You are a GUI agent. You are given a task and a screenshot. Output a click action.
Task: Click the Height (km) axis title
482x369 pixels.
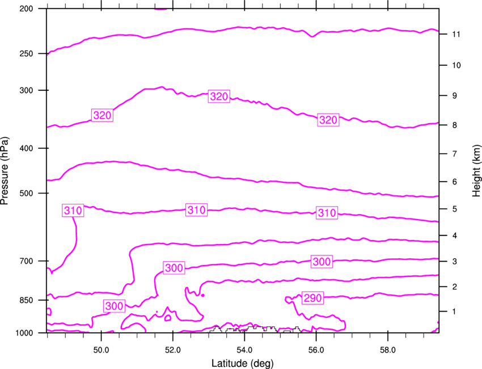click(477, 171)
